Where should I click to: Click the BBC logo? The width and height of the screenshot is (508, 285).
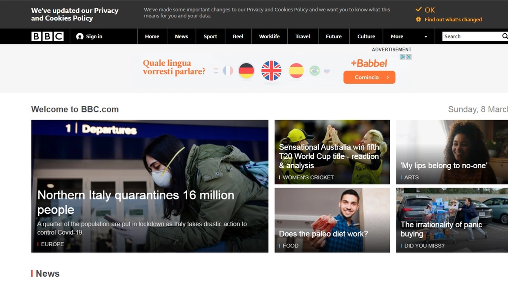click(47, 36)
